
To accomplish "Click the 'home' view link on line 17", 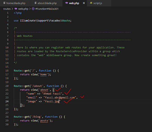I will point(43,74).
